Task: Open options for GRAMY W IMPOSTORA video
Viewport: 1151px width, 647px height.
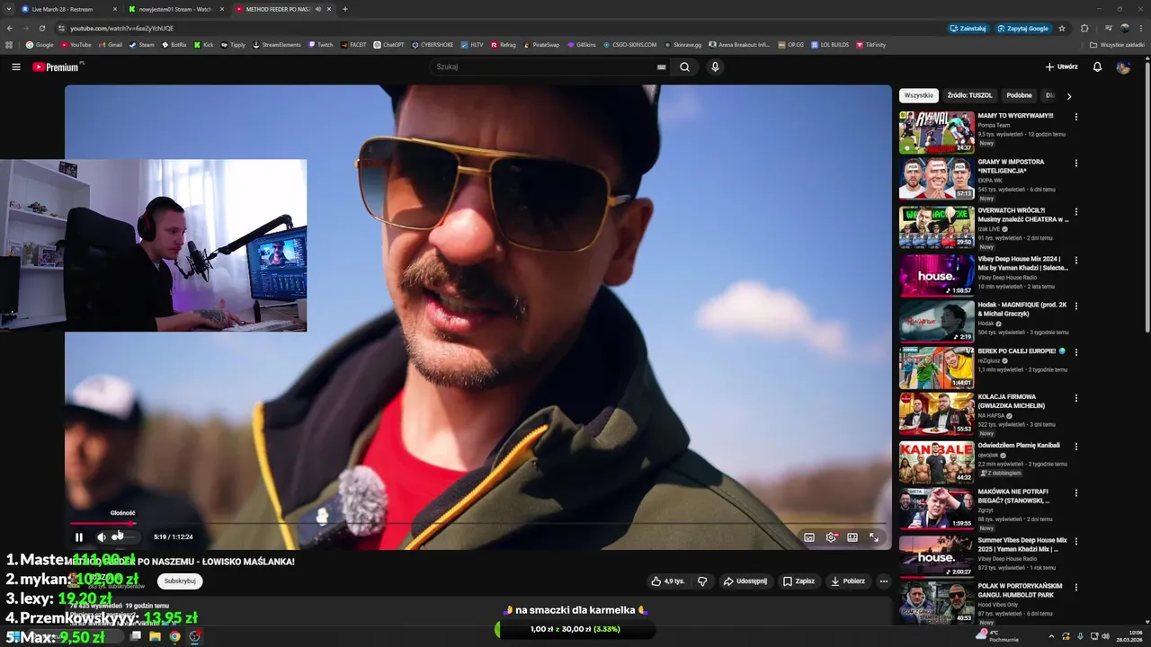Action: coord(1075,164)
